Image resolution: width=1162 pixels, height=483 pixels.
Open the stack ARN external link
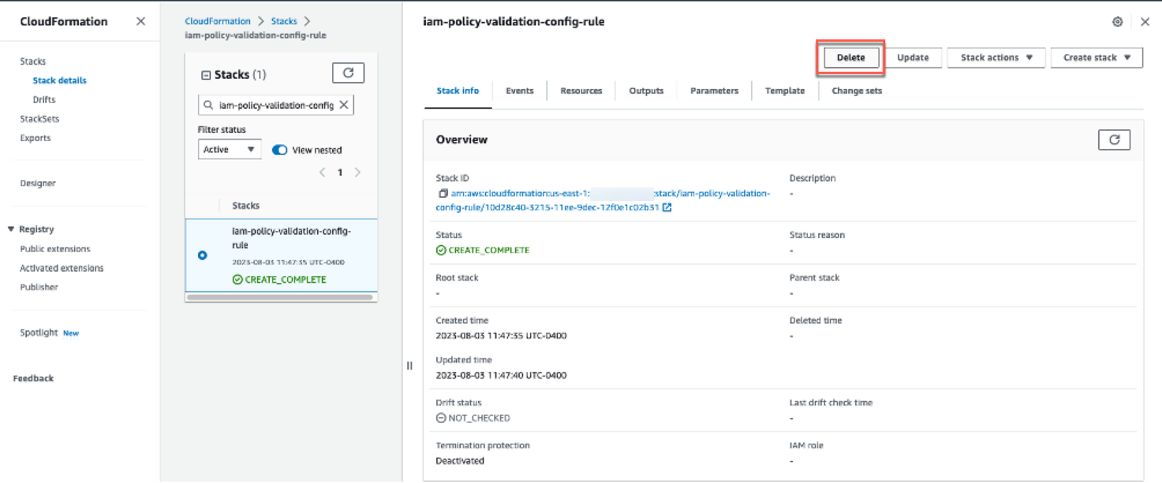(x=667, y=207)
